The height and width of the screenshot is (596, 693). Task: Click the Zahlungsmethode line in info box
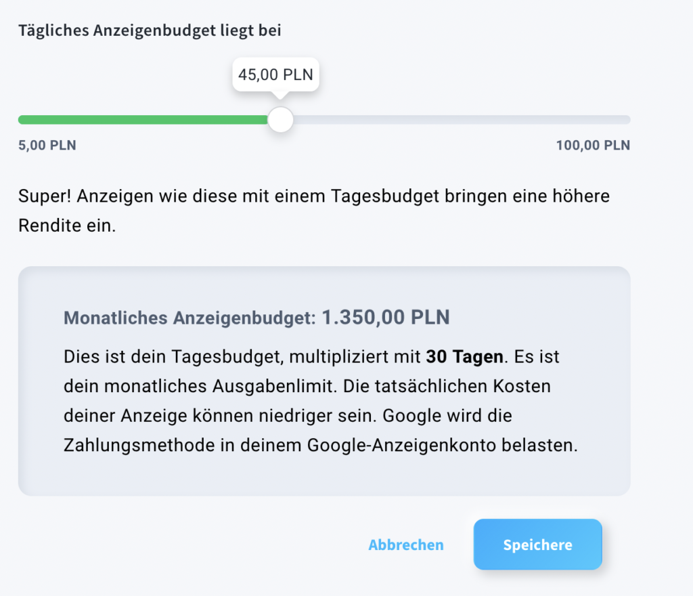[320, 445]
